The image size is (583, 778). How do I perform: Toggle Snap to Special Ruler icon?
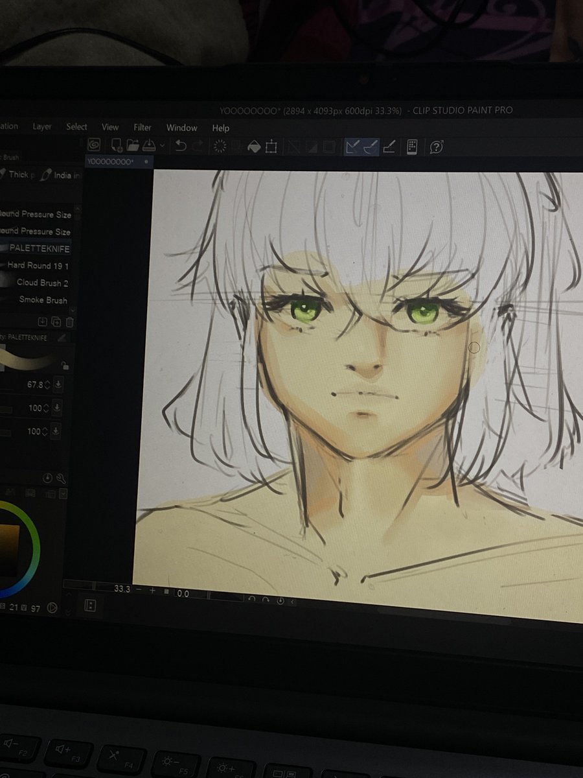pyautogui.click(x=370, y=147)
